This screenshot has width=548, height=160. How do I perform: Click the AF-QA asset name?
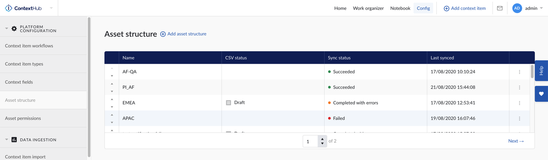click(130, 72)
